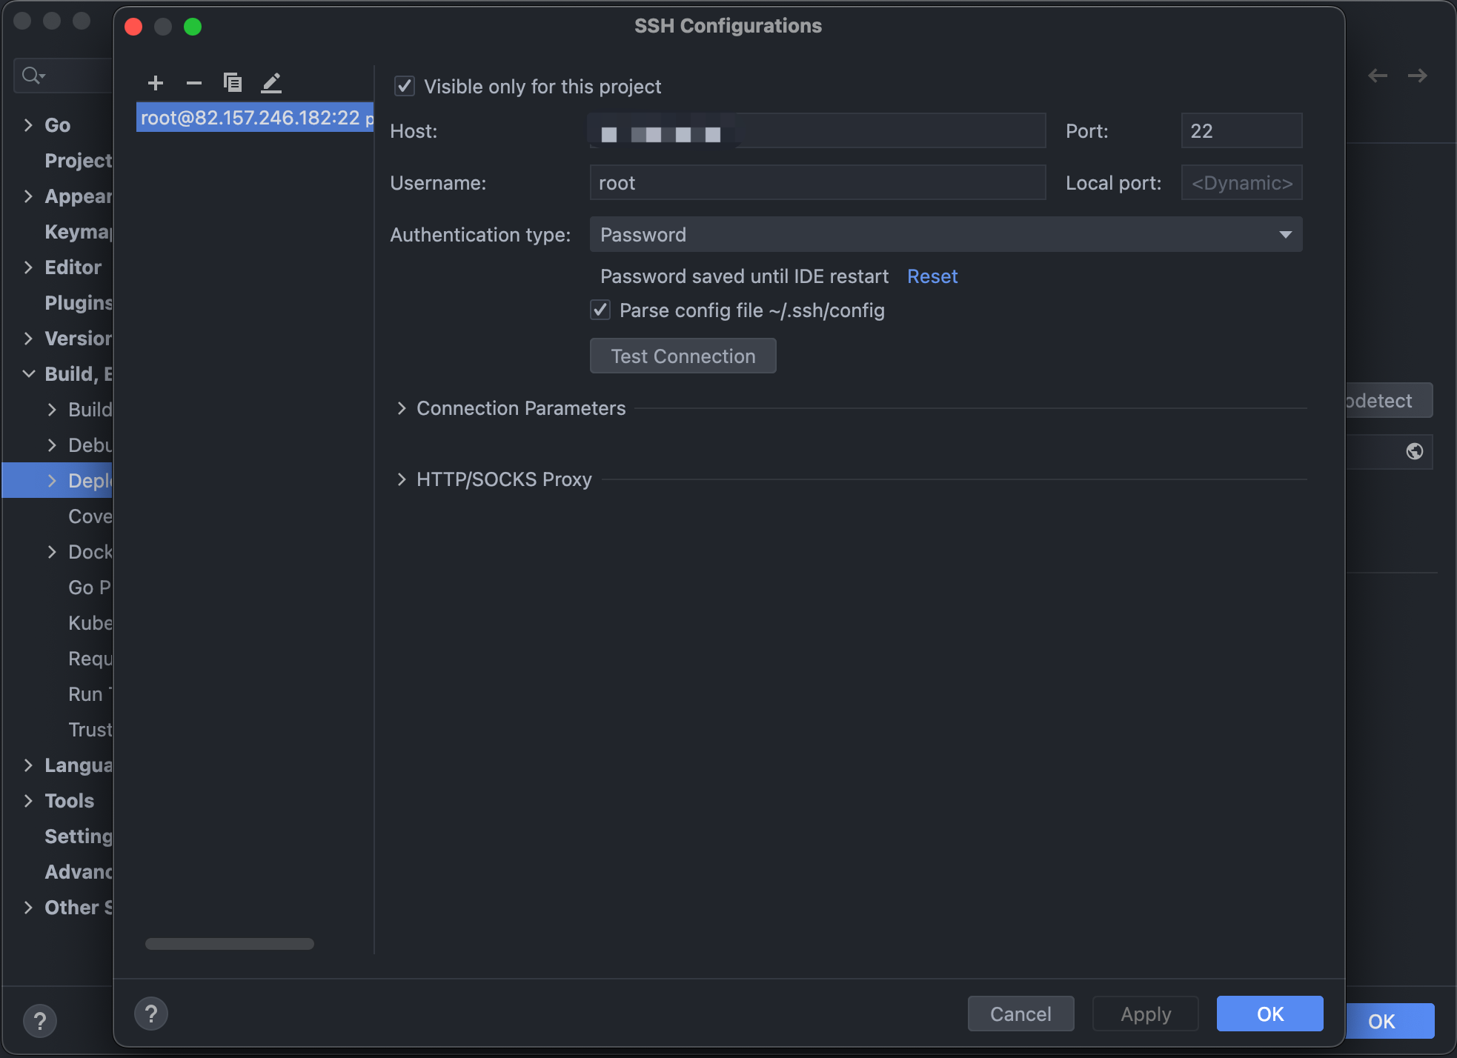Select Tools in settings sidebar
This screenshot has width=1457, height=1058.
(x=69, y=801)
